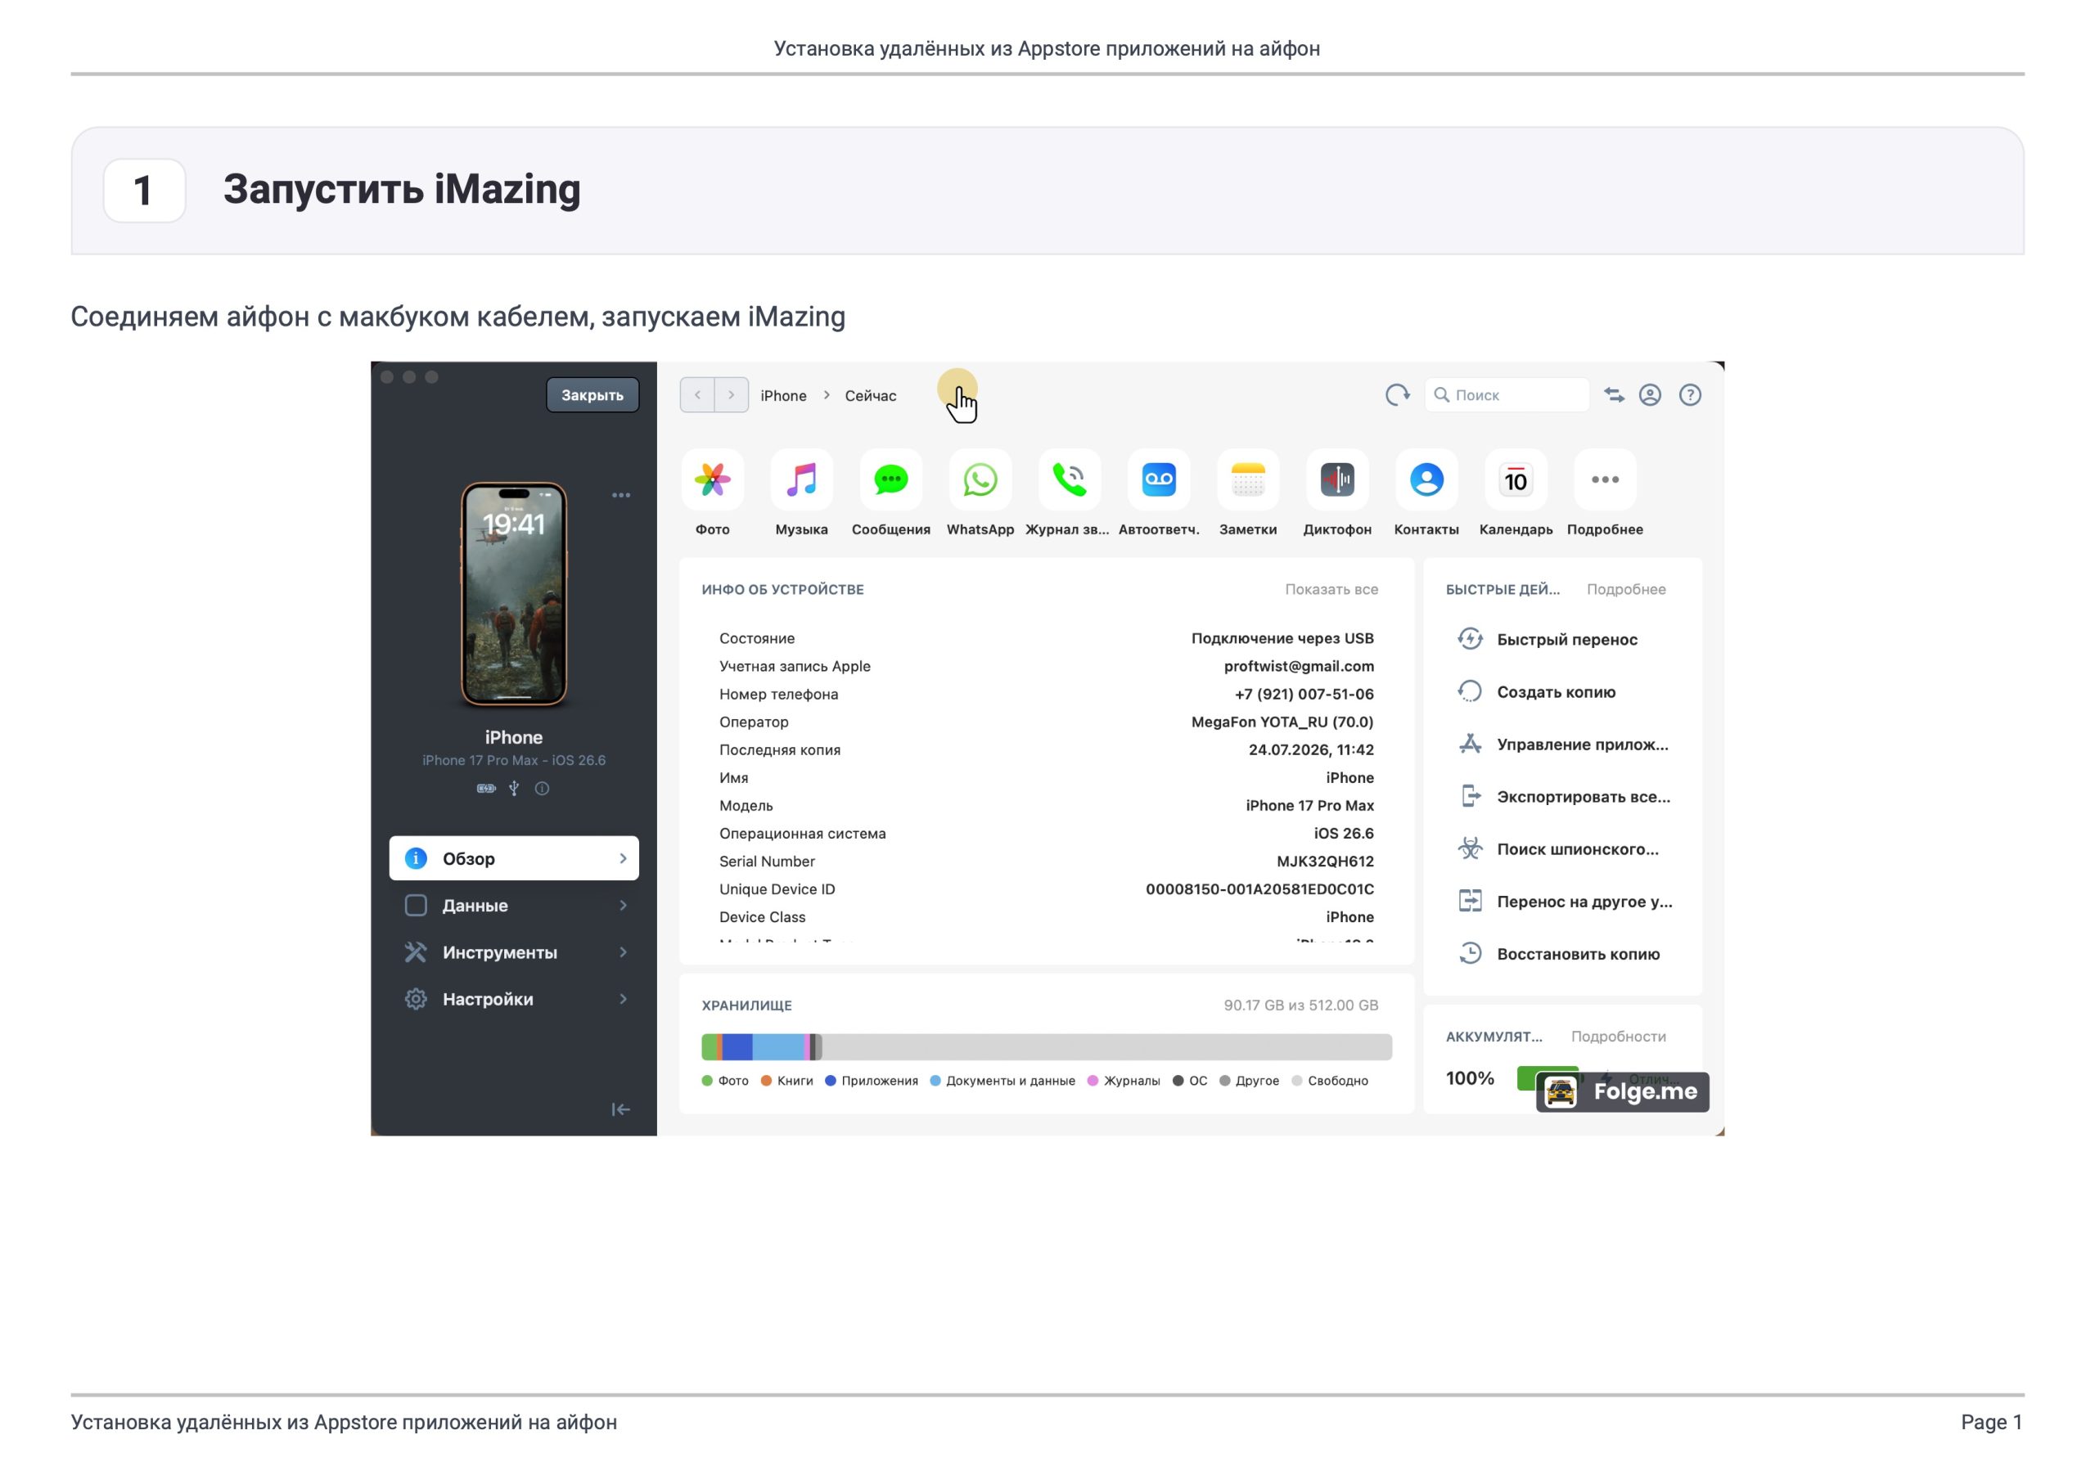The height and width of the screenshot is (1480, 2095).
Task: Click the storage total 90.17 GB из 512.00 GB
Action: [1300, 1005]
